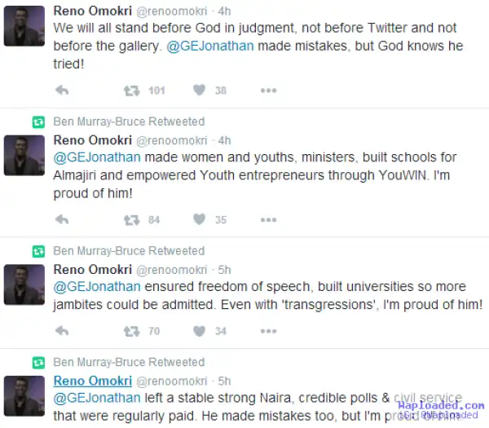Open more options on the jambites tweet
The width and height of the screenshot is (489, 428).
(x=267, y=331)
